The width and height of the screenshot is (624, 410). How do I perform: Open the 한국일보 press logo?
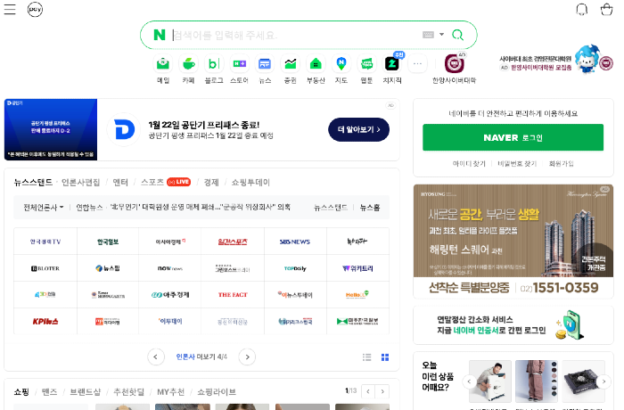coord(108,242)
